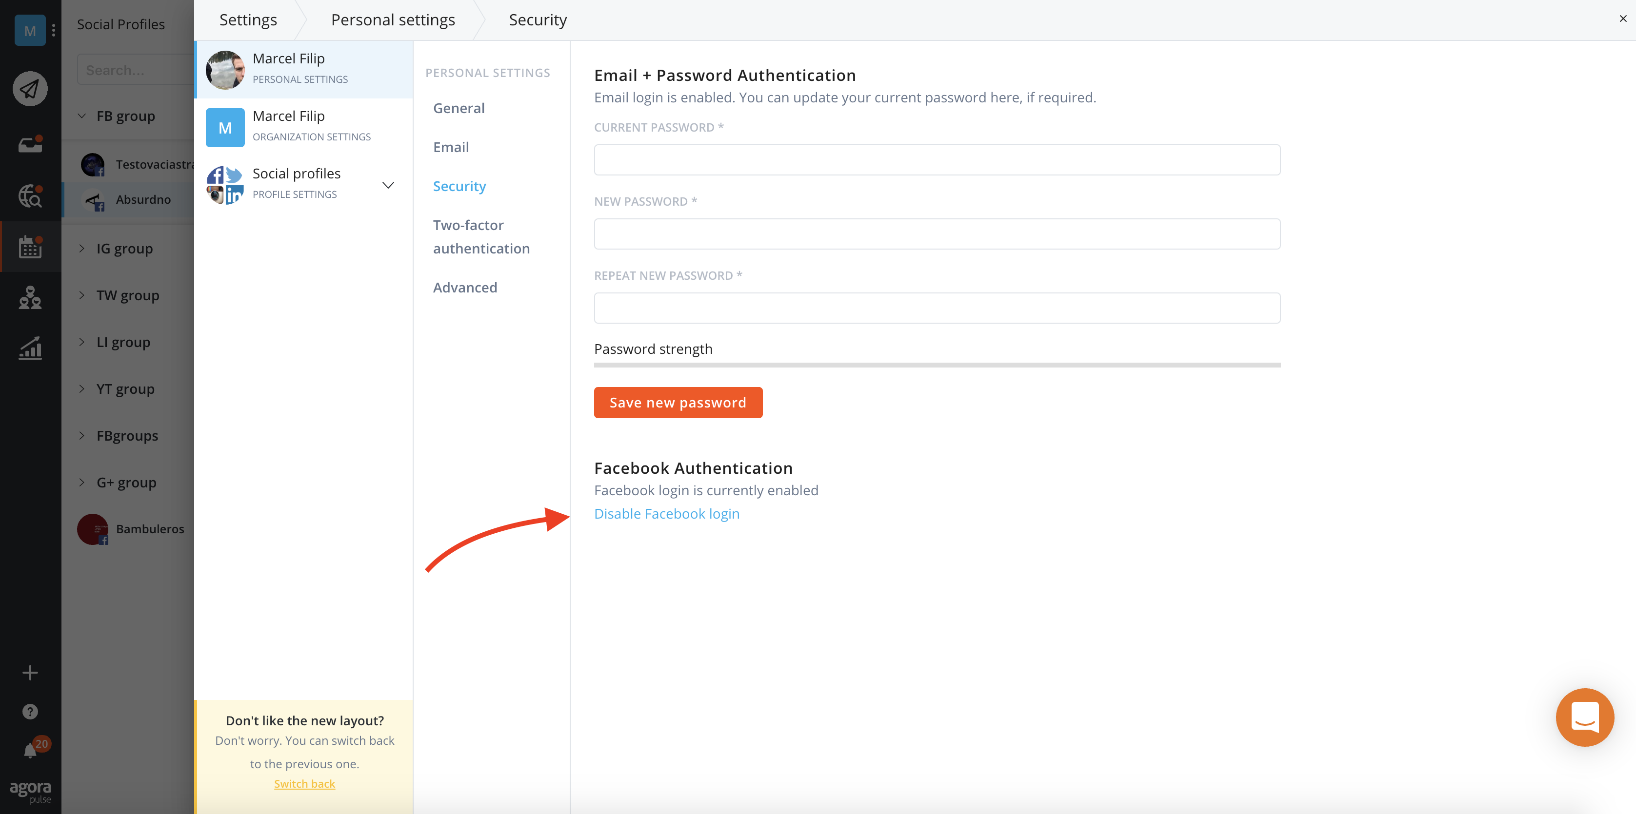
Task: Open the publishing paper-plane icon in sidebar
Action: pos(30,88)
